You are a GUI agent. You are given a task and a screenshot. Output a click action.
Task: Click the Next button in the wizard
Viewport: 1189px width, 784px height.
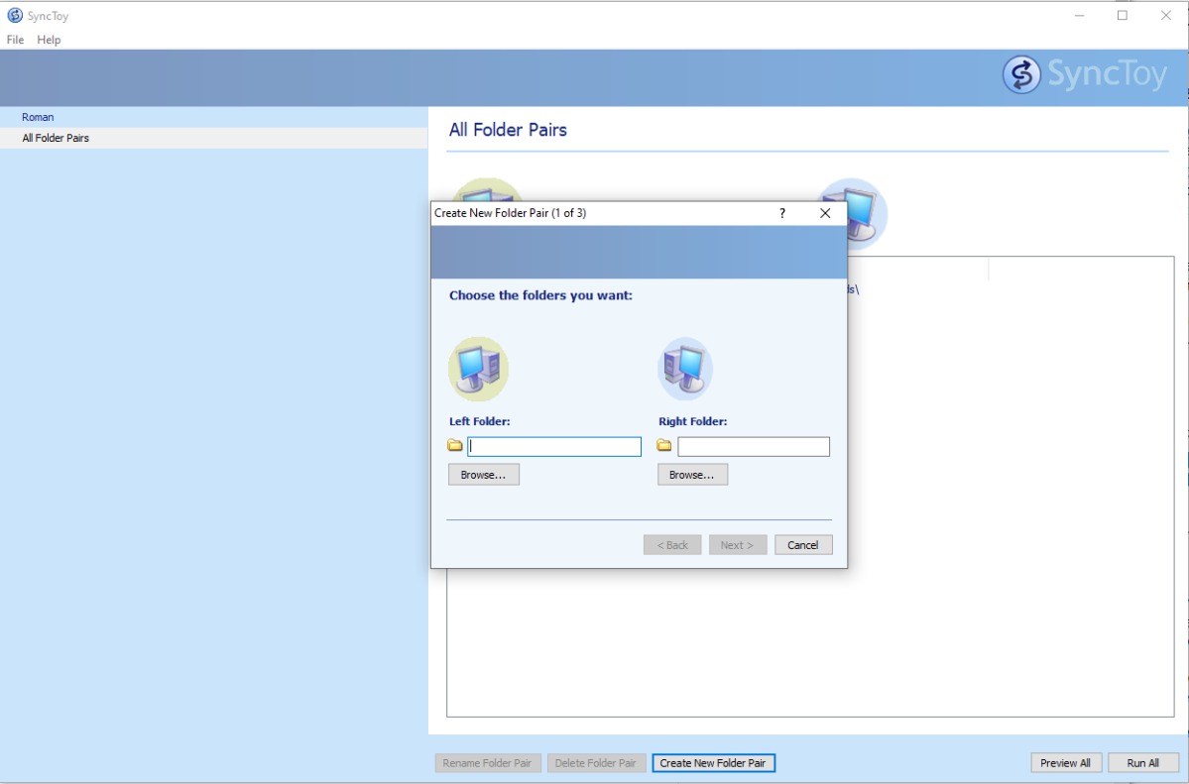point(738,545)
